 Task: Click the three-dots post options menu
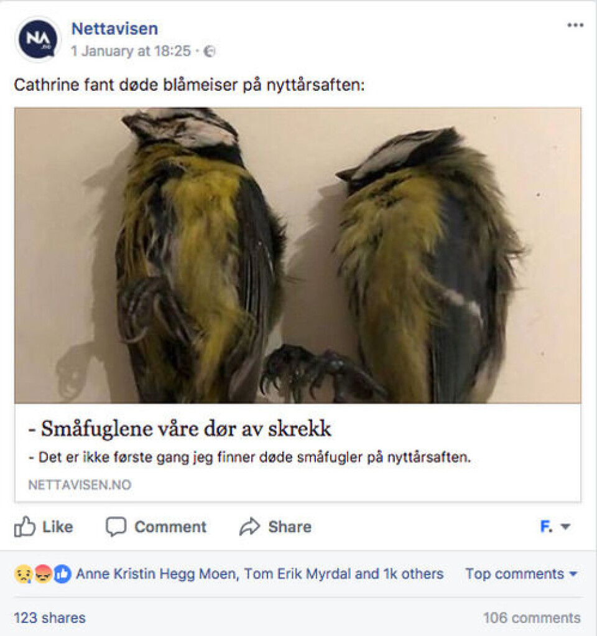coord(575,25)
